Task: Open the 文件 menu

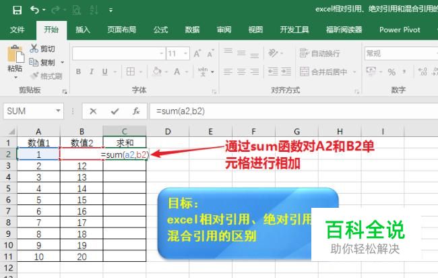Action: [18, 30]
